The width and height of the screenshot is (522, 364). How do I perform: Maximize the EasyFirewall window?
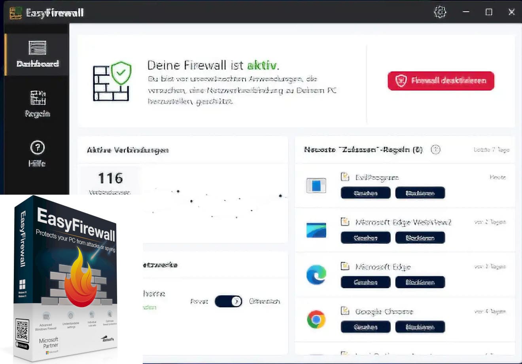(x=489, y=12)
